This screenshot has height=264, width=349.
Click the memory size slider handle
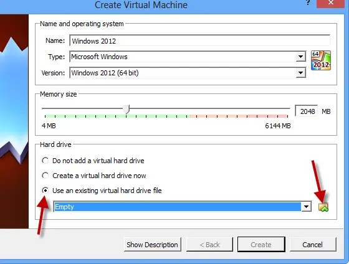point(127,110)
